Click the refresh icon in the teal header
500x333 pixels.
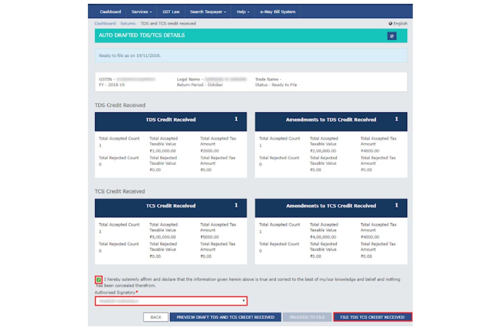pos(392,36)
